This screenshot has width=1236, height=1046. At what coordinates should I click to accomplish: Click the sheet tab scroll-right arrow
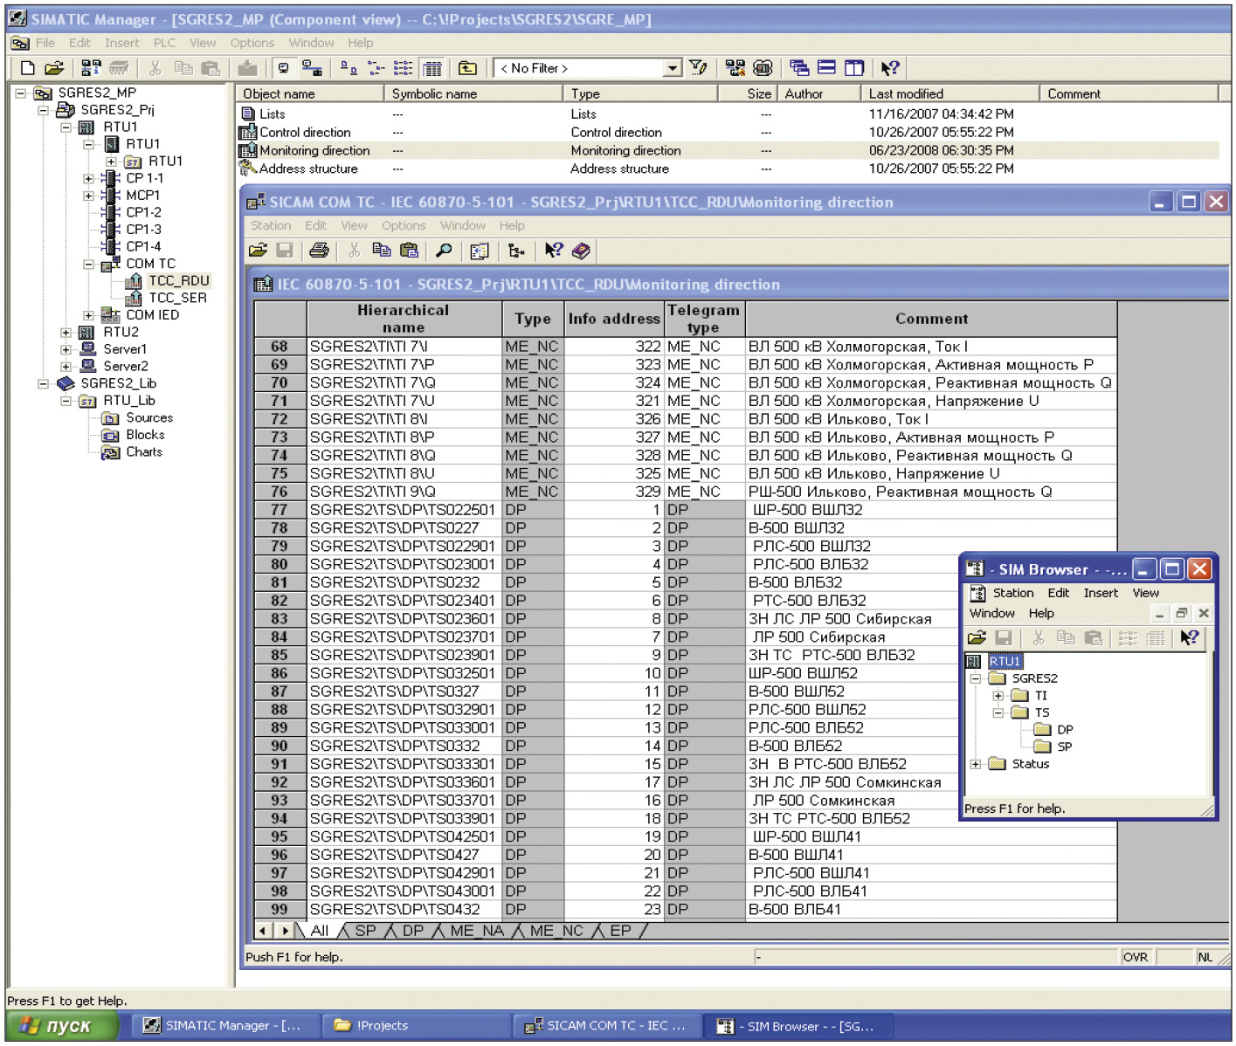(285, 931)
